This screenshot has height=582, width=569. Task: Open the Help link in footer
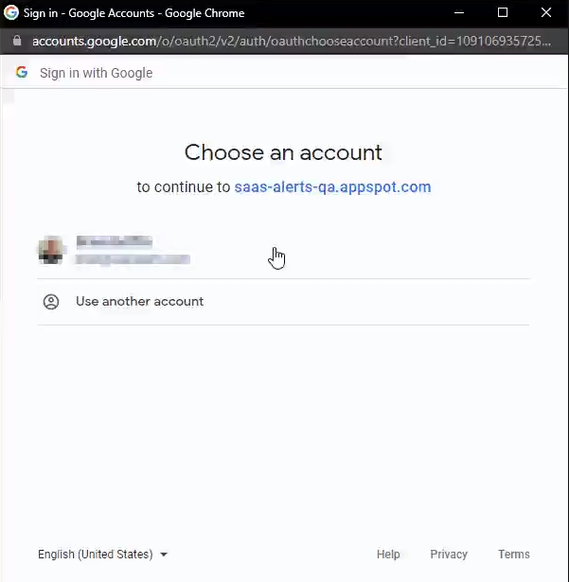coord(388,555)
